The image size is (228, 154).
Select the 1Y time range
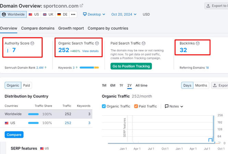(x=122, y=85)
